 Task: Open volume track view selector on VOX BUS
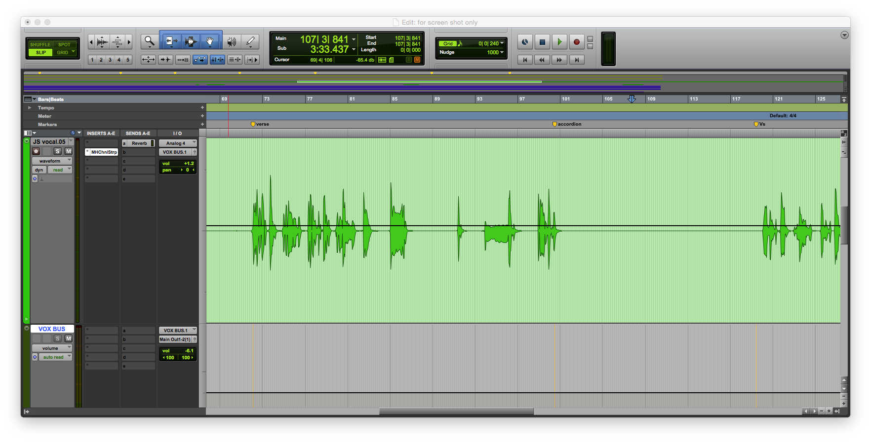pos(52,348)
